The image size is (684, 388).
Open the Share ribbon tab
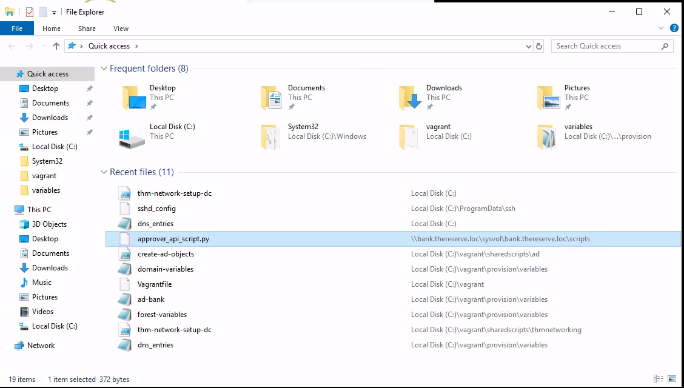pos(87,28)
